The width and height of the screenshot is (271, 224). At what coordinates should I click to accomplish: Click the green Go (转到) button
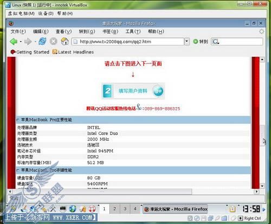click(201, 42)
